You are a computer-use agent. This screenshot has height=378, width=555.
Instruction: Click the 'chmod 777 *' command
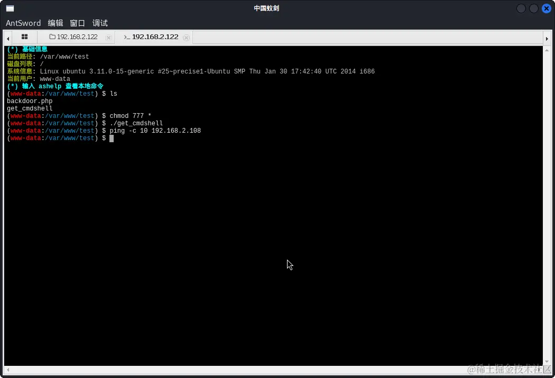[130, 116]
